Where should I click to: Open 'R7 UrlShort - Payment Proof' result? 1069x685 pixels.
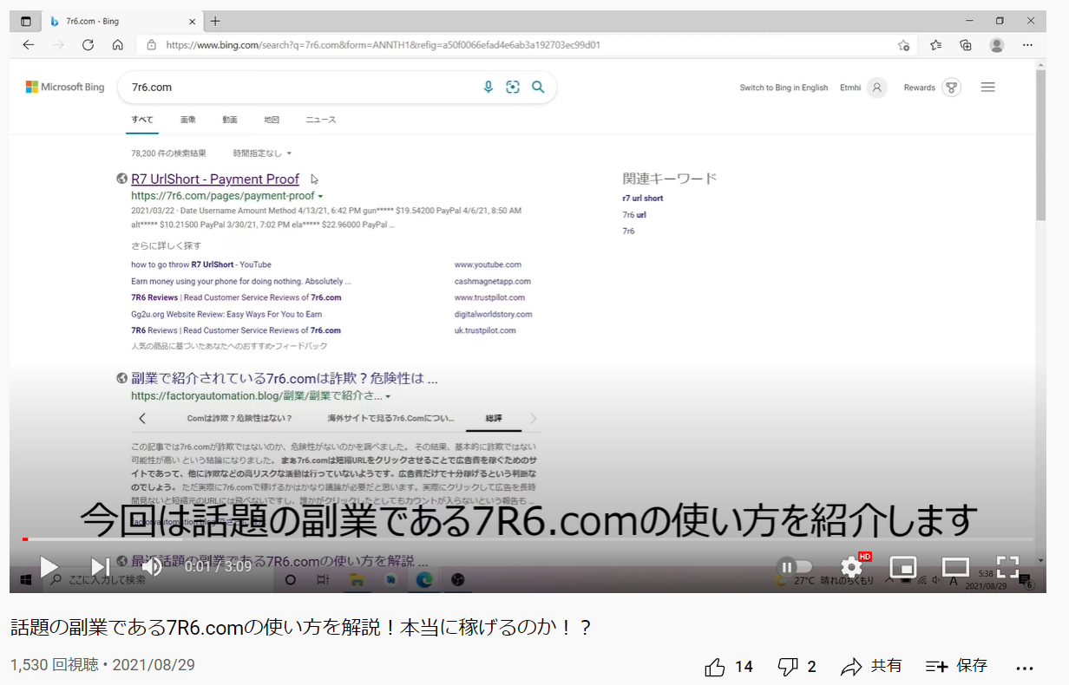coord(215,179)
